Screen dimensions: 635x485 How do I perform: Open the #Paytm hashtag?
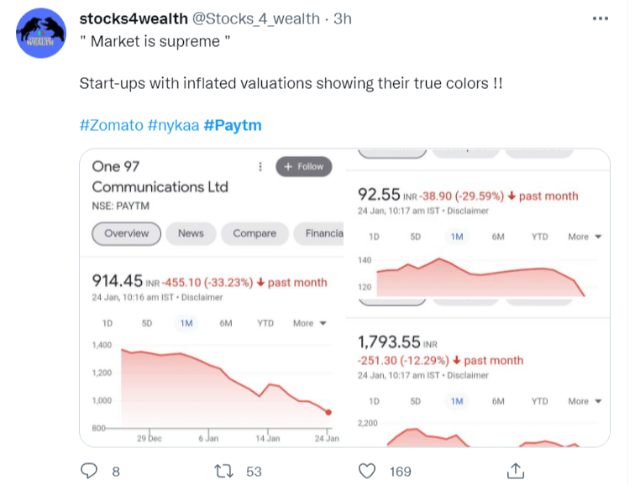click(x=233, y=126)
